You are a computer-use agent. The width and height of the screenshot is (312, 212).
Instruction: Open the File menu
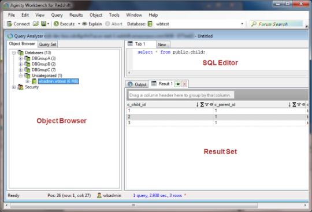12,15
